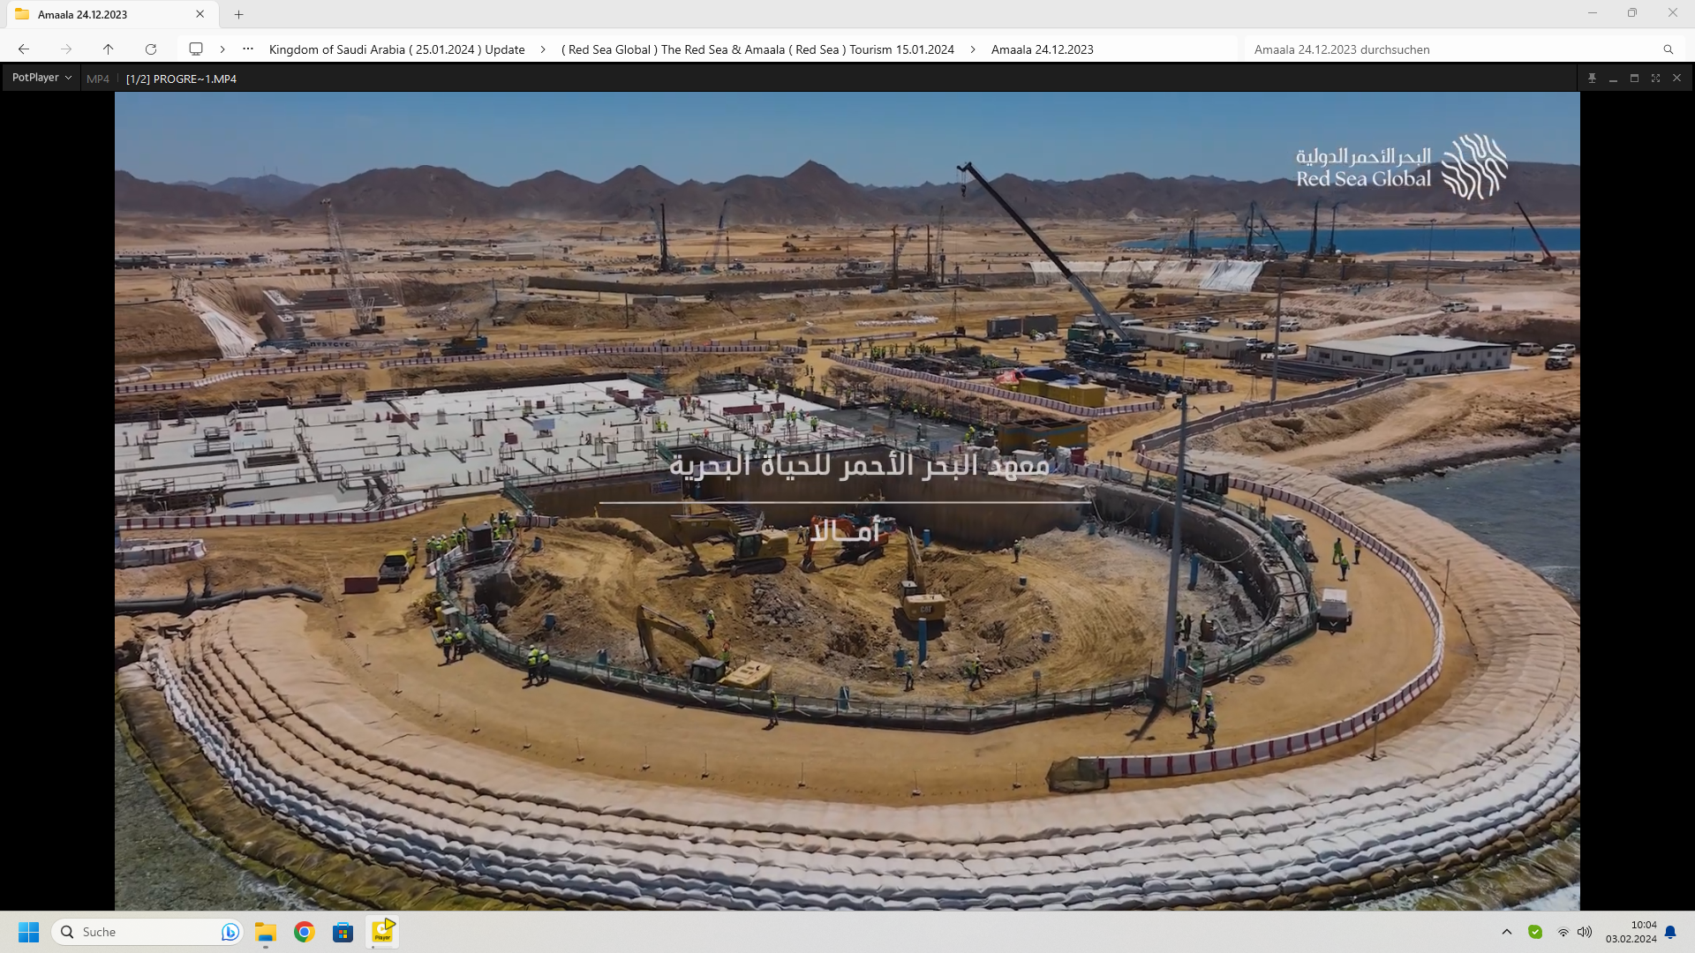
Task: Add a new Explorer tab
Action: (x=238, y=14)
